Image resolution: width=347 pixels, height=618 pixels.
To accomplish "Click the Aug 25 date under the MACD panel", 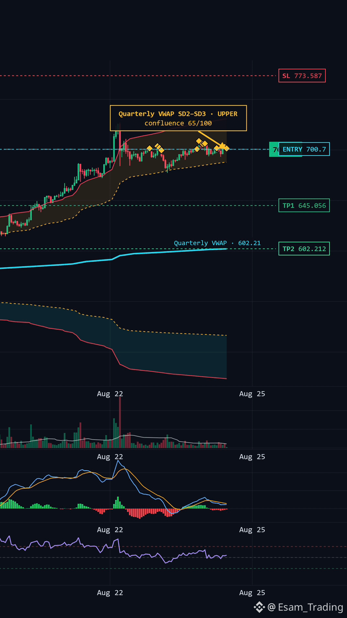I will tap(252, 530).
